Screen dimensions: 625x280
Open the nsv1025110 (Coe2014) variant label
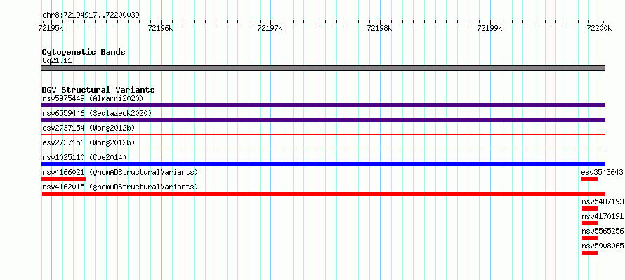[x=84, y=157]
